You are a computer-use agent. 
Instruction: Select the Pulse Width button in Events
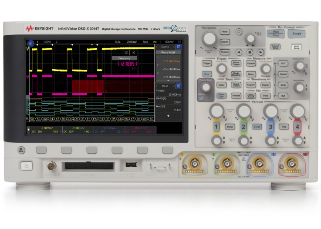pyautogui.click(x=168, y=52)
